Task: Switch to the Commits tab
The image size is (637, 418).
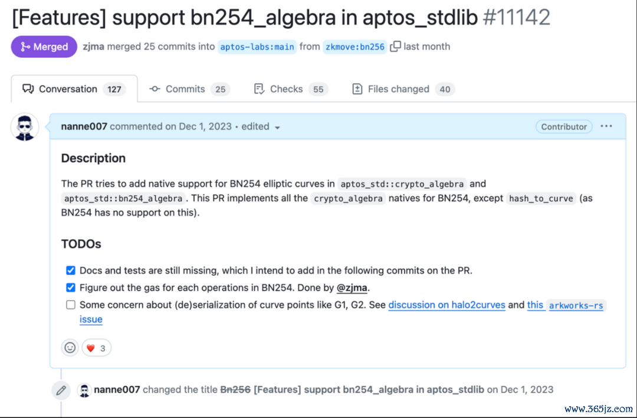Action: (189, 89)
